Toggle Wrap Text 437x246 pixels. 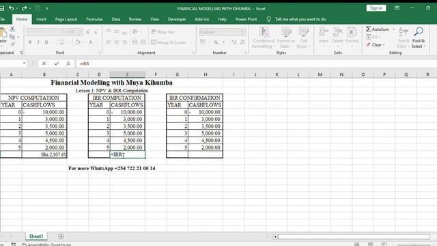pos(163,32)
